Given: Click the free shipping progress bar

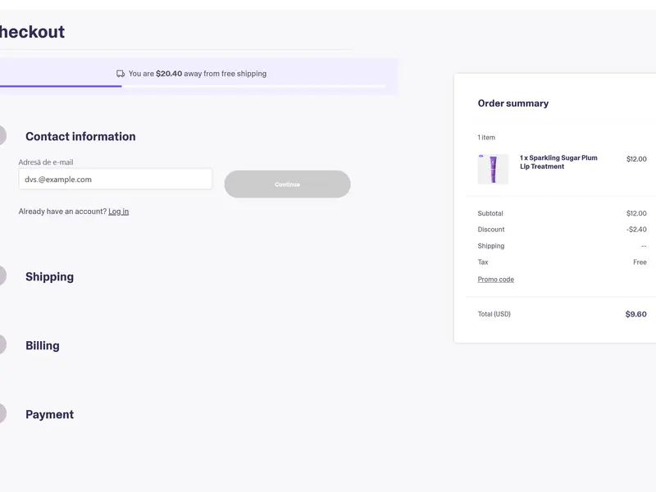Looking at the screenshot, I should tap(193, 86).
